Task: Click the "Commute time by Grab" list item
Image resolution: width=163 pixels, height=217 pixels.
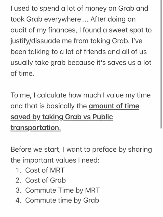Action: point(62,200)
